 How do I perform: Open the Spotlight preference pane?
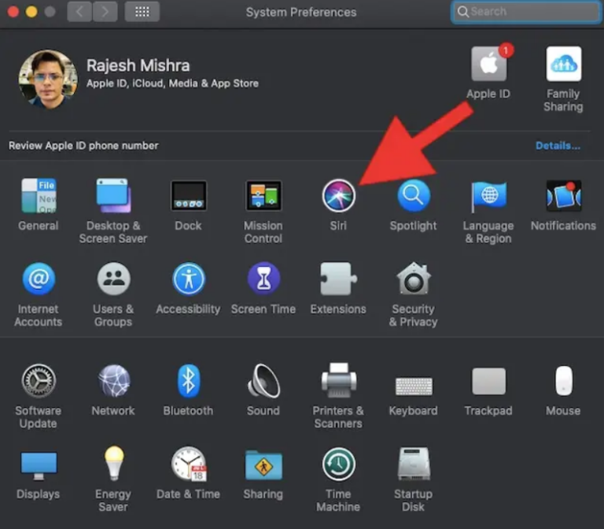pos(413,196)
